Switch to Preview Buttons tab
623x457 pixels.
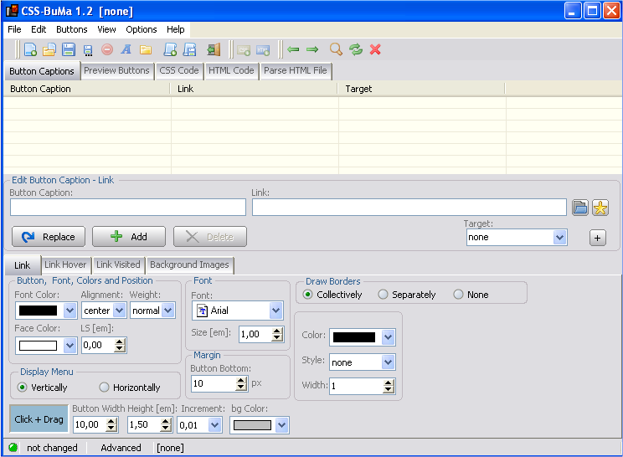click(116, 70)
